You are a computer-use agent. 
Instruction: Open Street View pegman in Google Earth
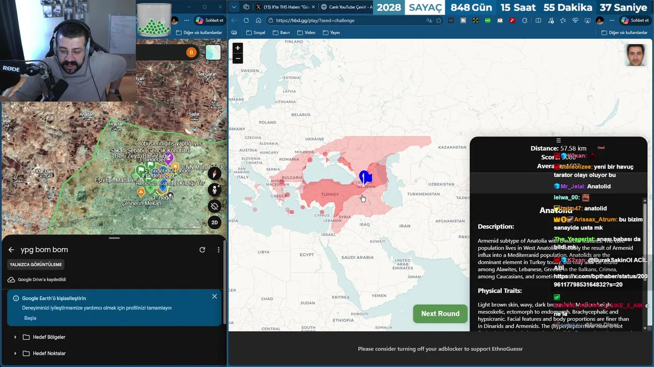point(215,190)
